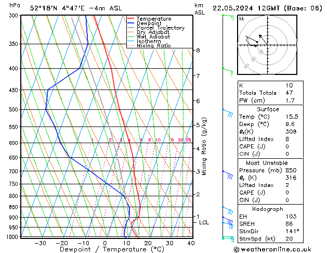This screenshot has height=253, width=327.
Task: Click the surface Temp value 15.5
Action: (x=292, y=117)
